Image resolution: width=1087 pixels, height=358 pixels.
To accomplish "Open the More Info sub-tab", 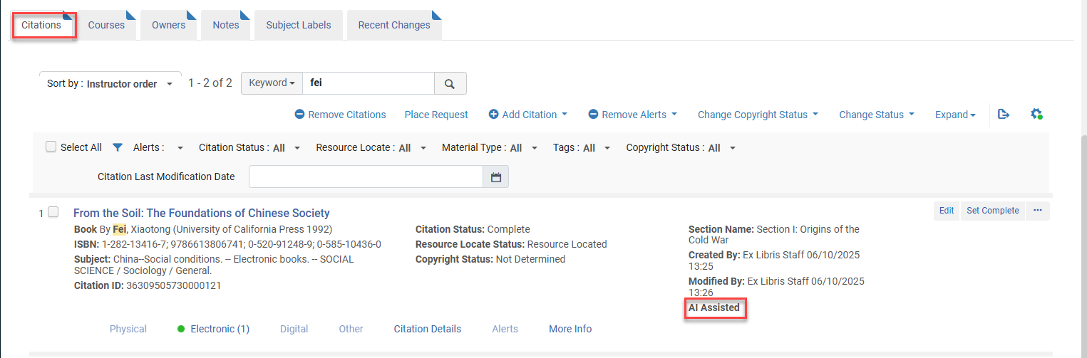I will (x=570, y=329).
